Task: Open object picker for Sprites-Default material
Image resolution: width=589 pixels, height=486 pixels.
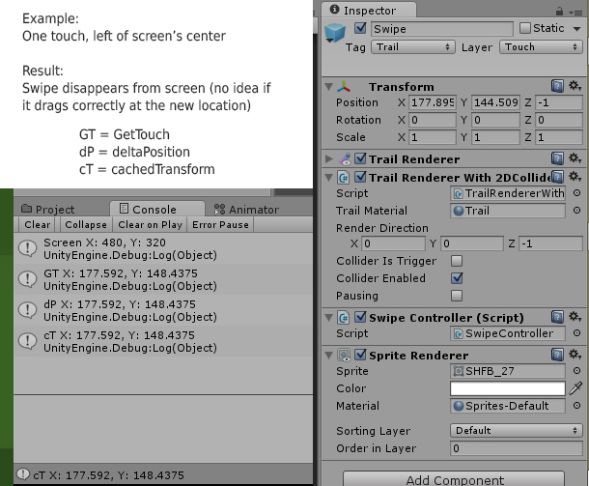Action: [x=577, y=406]
